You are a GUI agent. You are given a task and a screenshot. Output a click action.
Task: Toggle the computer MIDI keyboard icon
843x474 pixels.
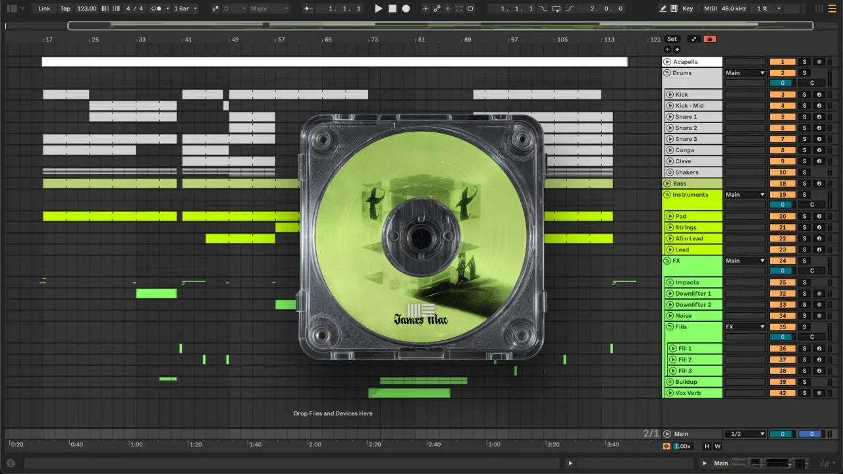674,9
